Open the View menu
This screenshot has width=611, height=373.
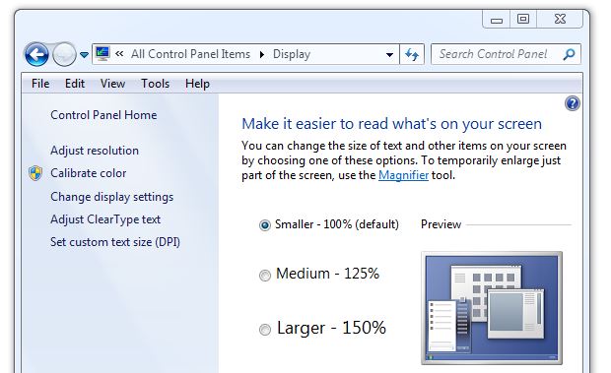(112, 84)
